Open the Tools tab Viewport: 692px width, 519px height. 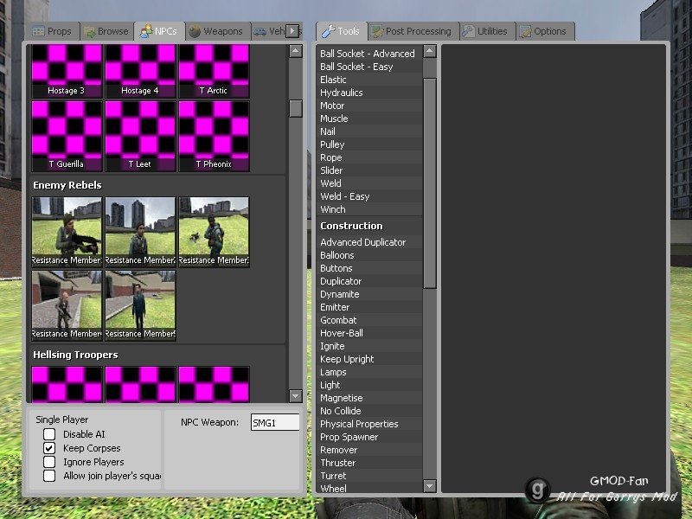click(341, 31)
